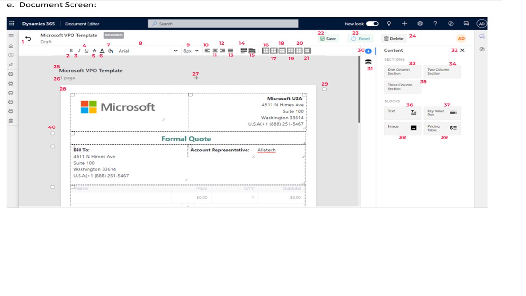Open the Dynamics 365 app launcher grid
The width and height of the screenshot is (526, 296).
click(12, 24)
